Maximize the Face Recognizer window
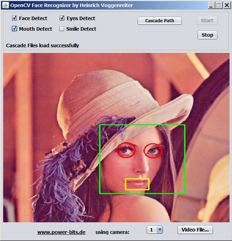Image resolution: width=232 pixels, height=241 pixels. point(219,5)
